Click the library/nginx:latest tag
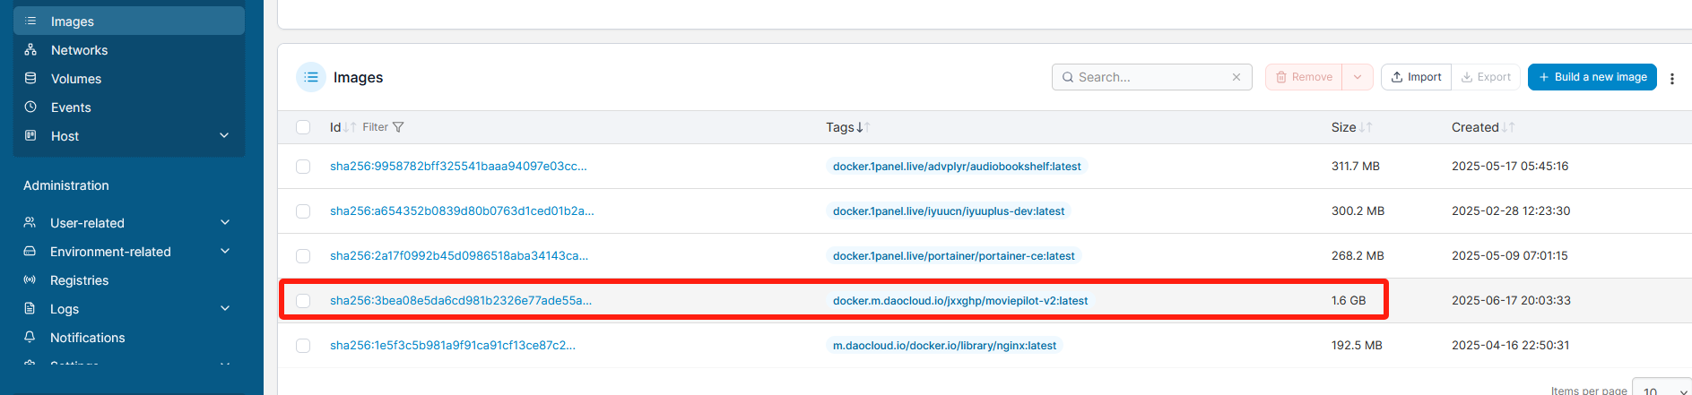 [x=944, y=345]
